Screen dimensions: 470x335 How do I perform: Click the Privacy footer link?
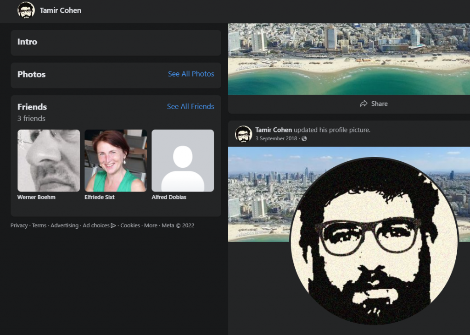click(19, 225)
